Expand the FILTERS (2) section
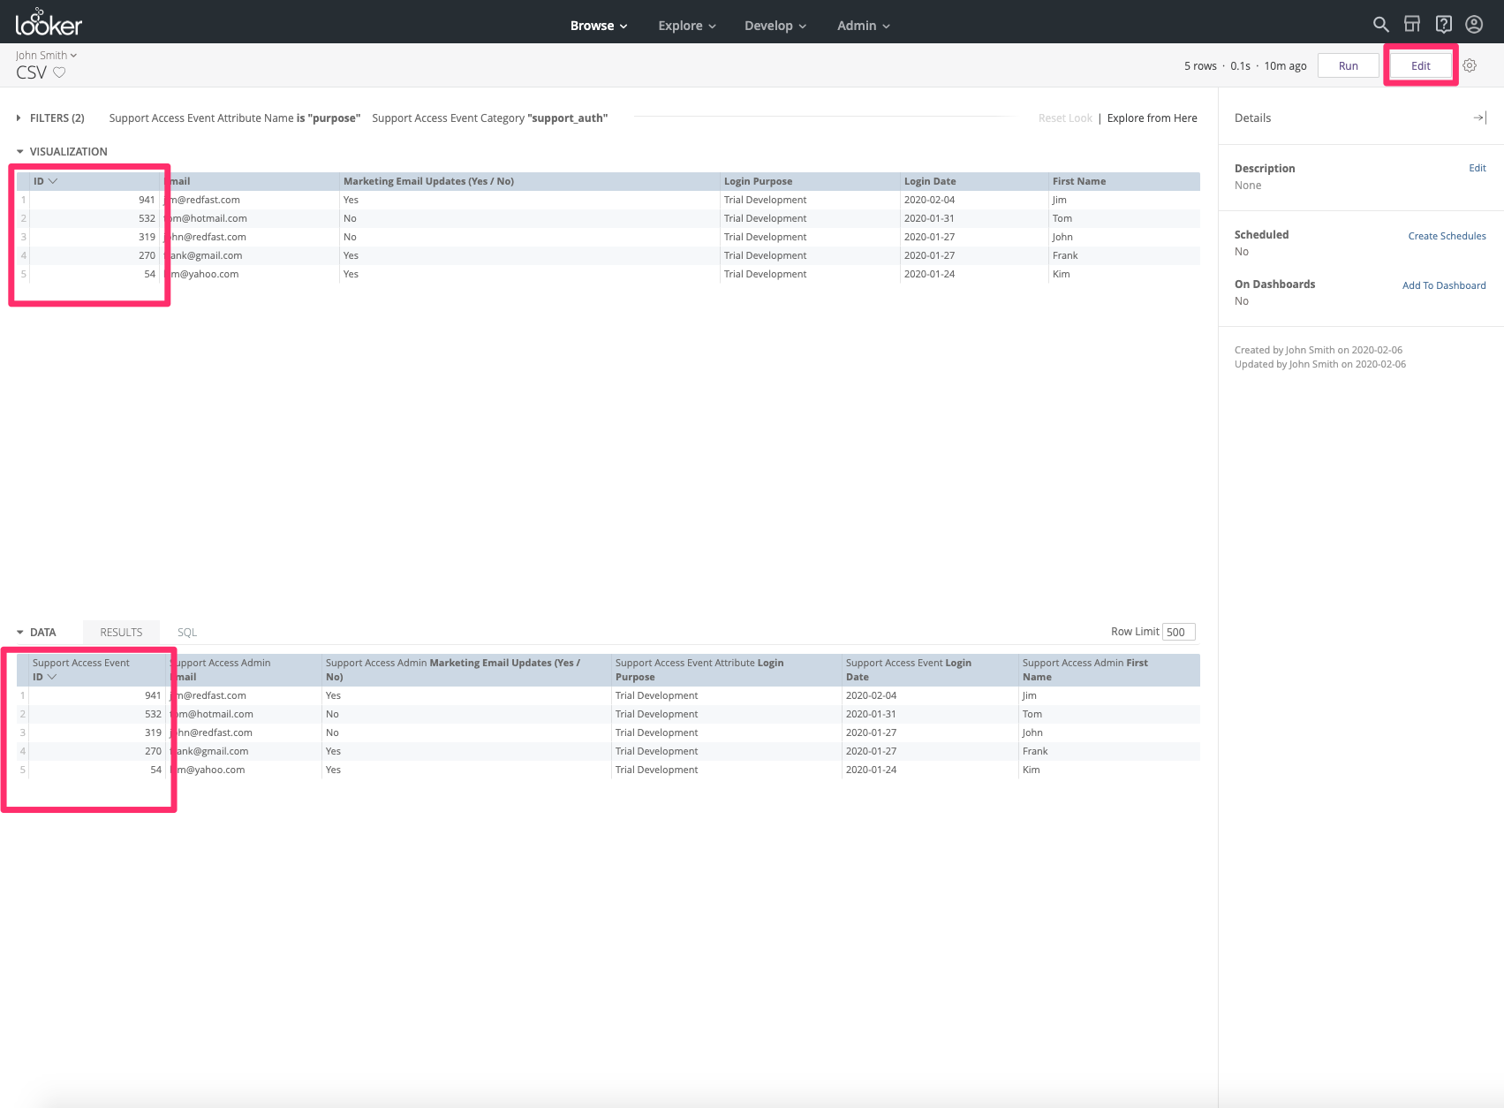Viewport: 1504px width, 1108px height. (50, 118)
